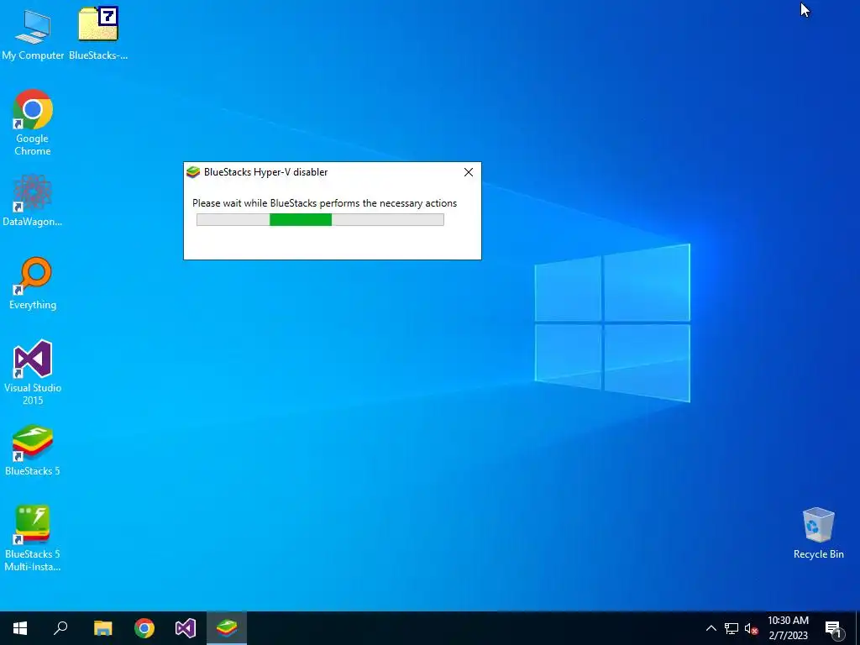Click the 'Please wait while BlueStacks' message
This screenshot has height=645, width=860.
coord(325,203)
